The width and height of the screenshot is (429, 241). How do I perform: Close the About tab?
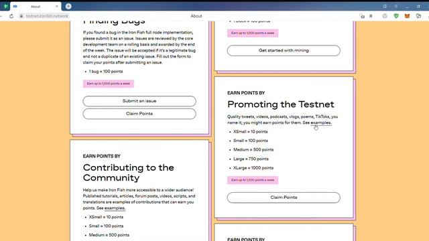pos(57,6)
